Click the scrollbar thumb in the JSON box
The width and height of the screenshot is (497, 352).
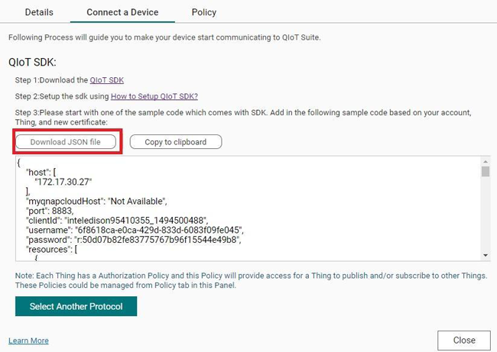(485, 172)
